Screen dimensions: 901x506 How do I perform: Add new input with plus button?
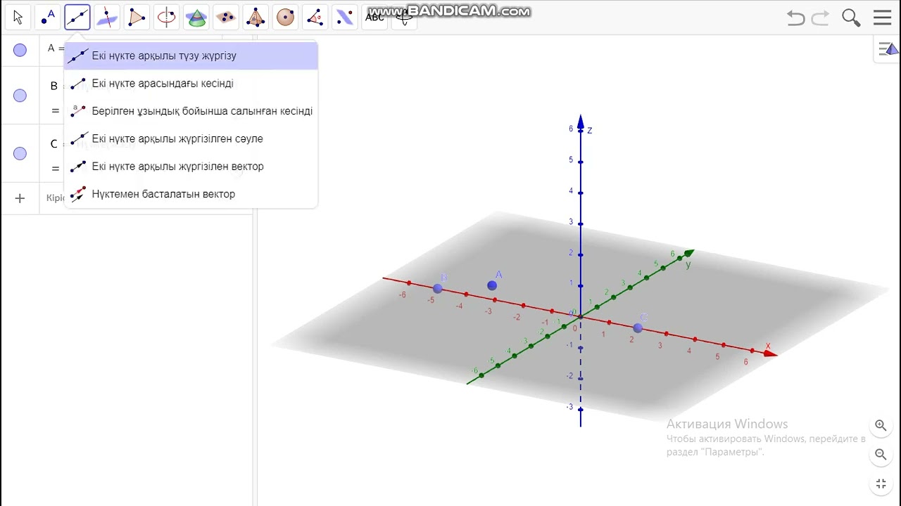pyautogui.click(x=20, y=198)
